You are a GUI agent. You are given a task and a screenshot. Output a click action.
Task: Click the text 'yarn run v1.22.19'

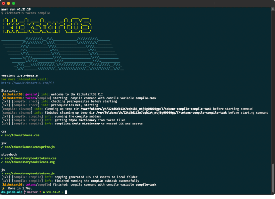pyautogui.click(x=16, y=9)
